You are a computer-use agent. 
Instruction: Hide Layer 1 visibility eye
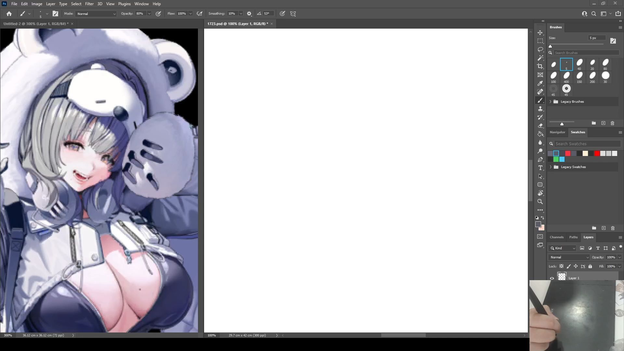coord(552,278)
